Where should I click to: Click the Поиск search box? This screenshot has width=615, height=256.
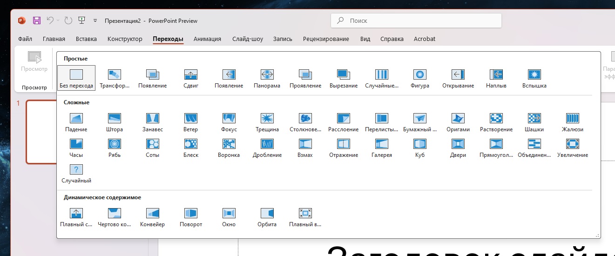pos(416,20)
